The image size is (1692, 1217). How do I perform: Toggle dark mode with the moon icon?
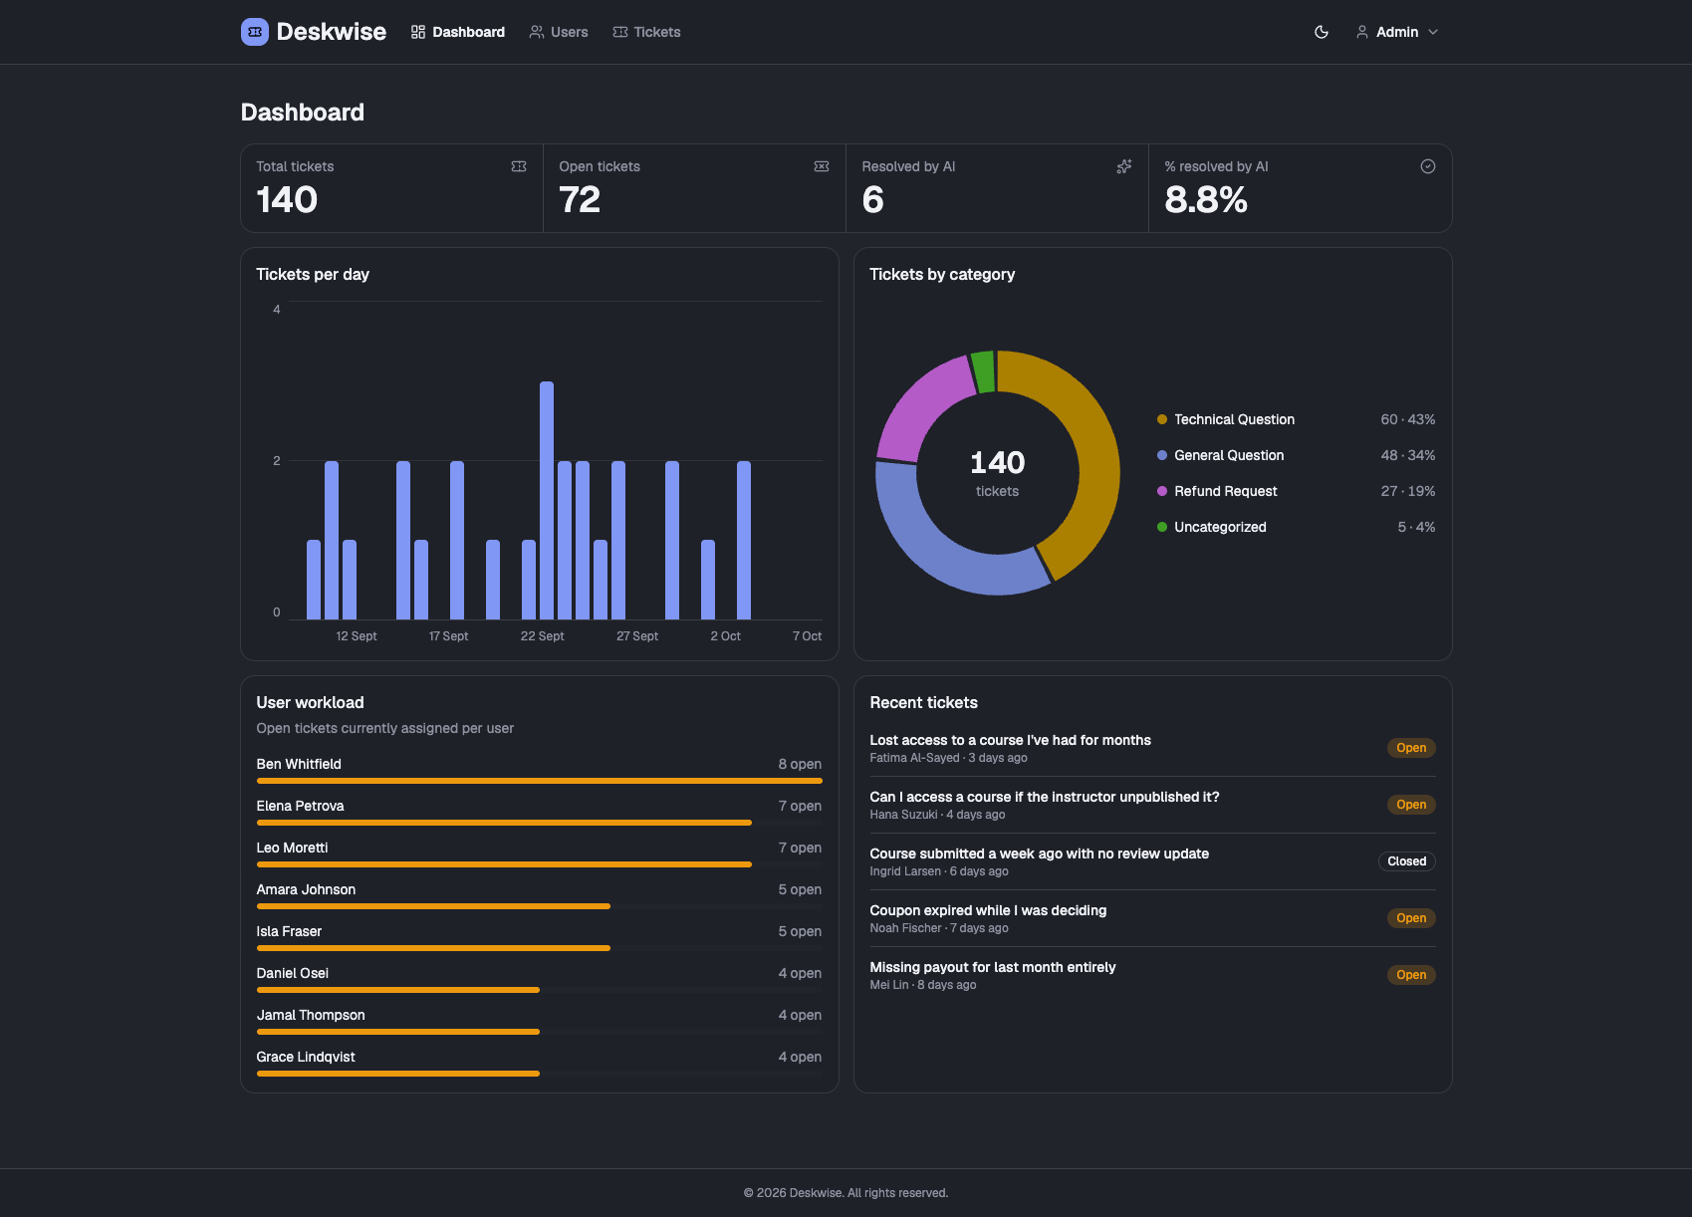[x=1322, y=32]
